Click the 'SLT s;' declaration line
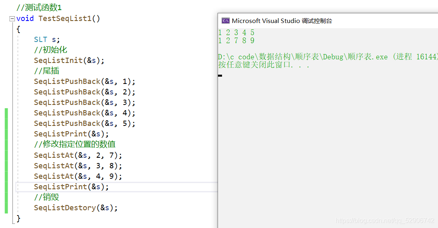Viewport: 438px width, 228px height. point(47,39)
